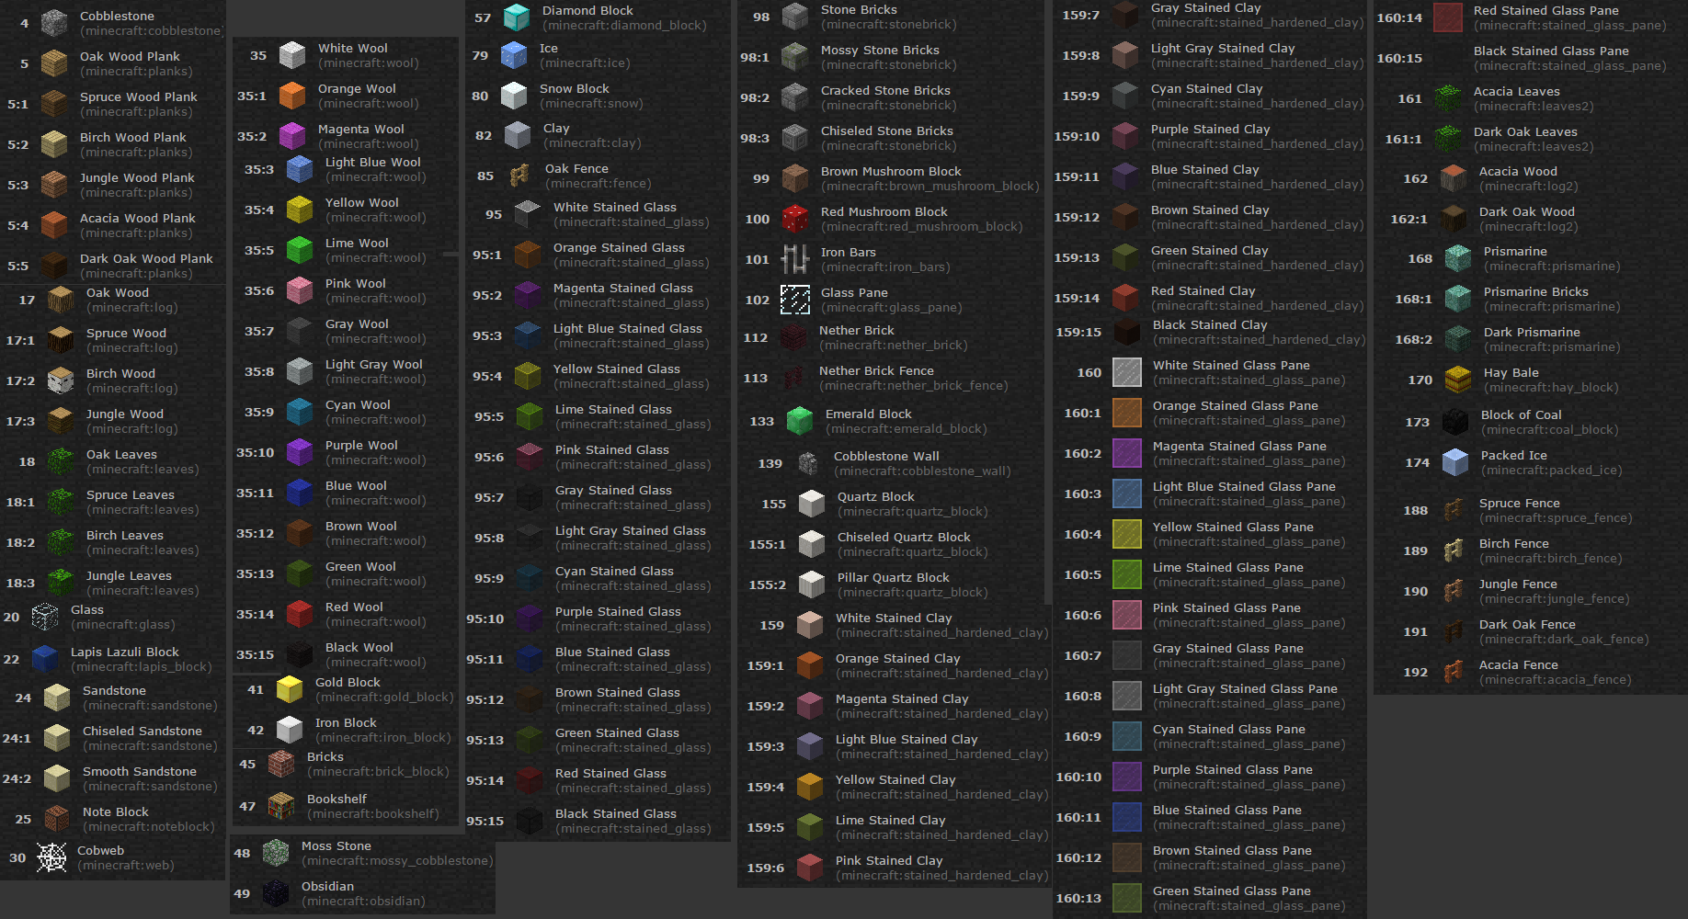Click the Cobblestone block icon

point(55,23)
